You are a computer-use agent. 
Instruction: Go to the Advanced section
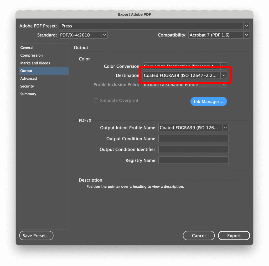[29, 79]
